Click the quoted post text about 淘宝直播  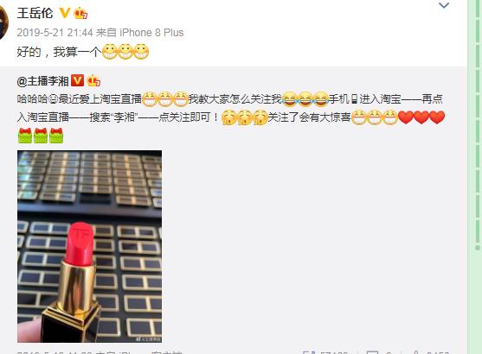(230, 108)
